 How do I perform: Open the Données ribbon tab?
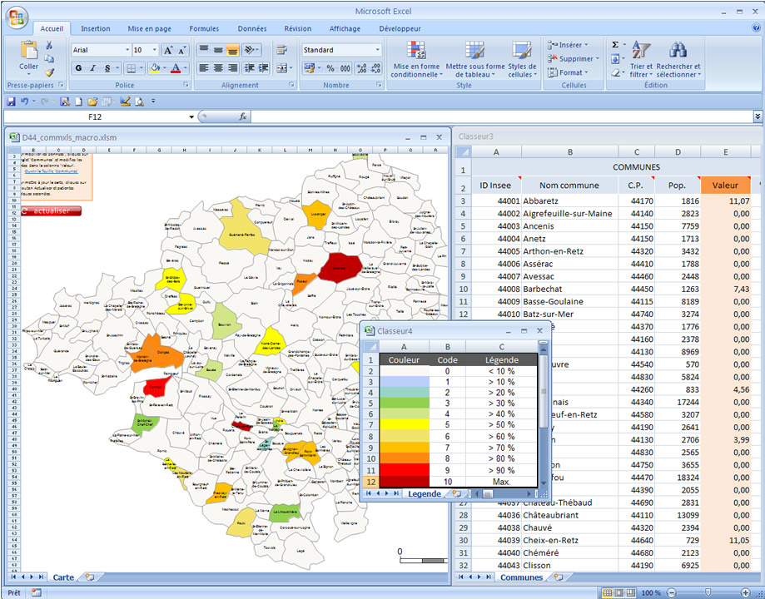coord(252,28)
